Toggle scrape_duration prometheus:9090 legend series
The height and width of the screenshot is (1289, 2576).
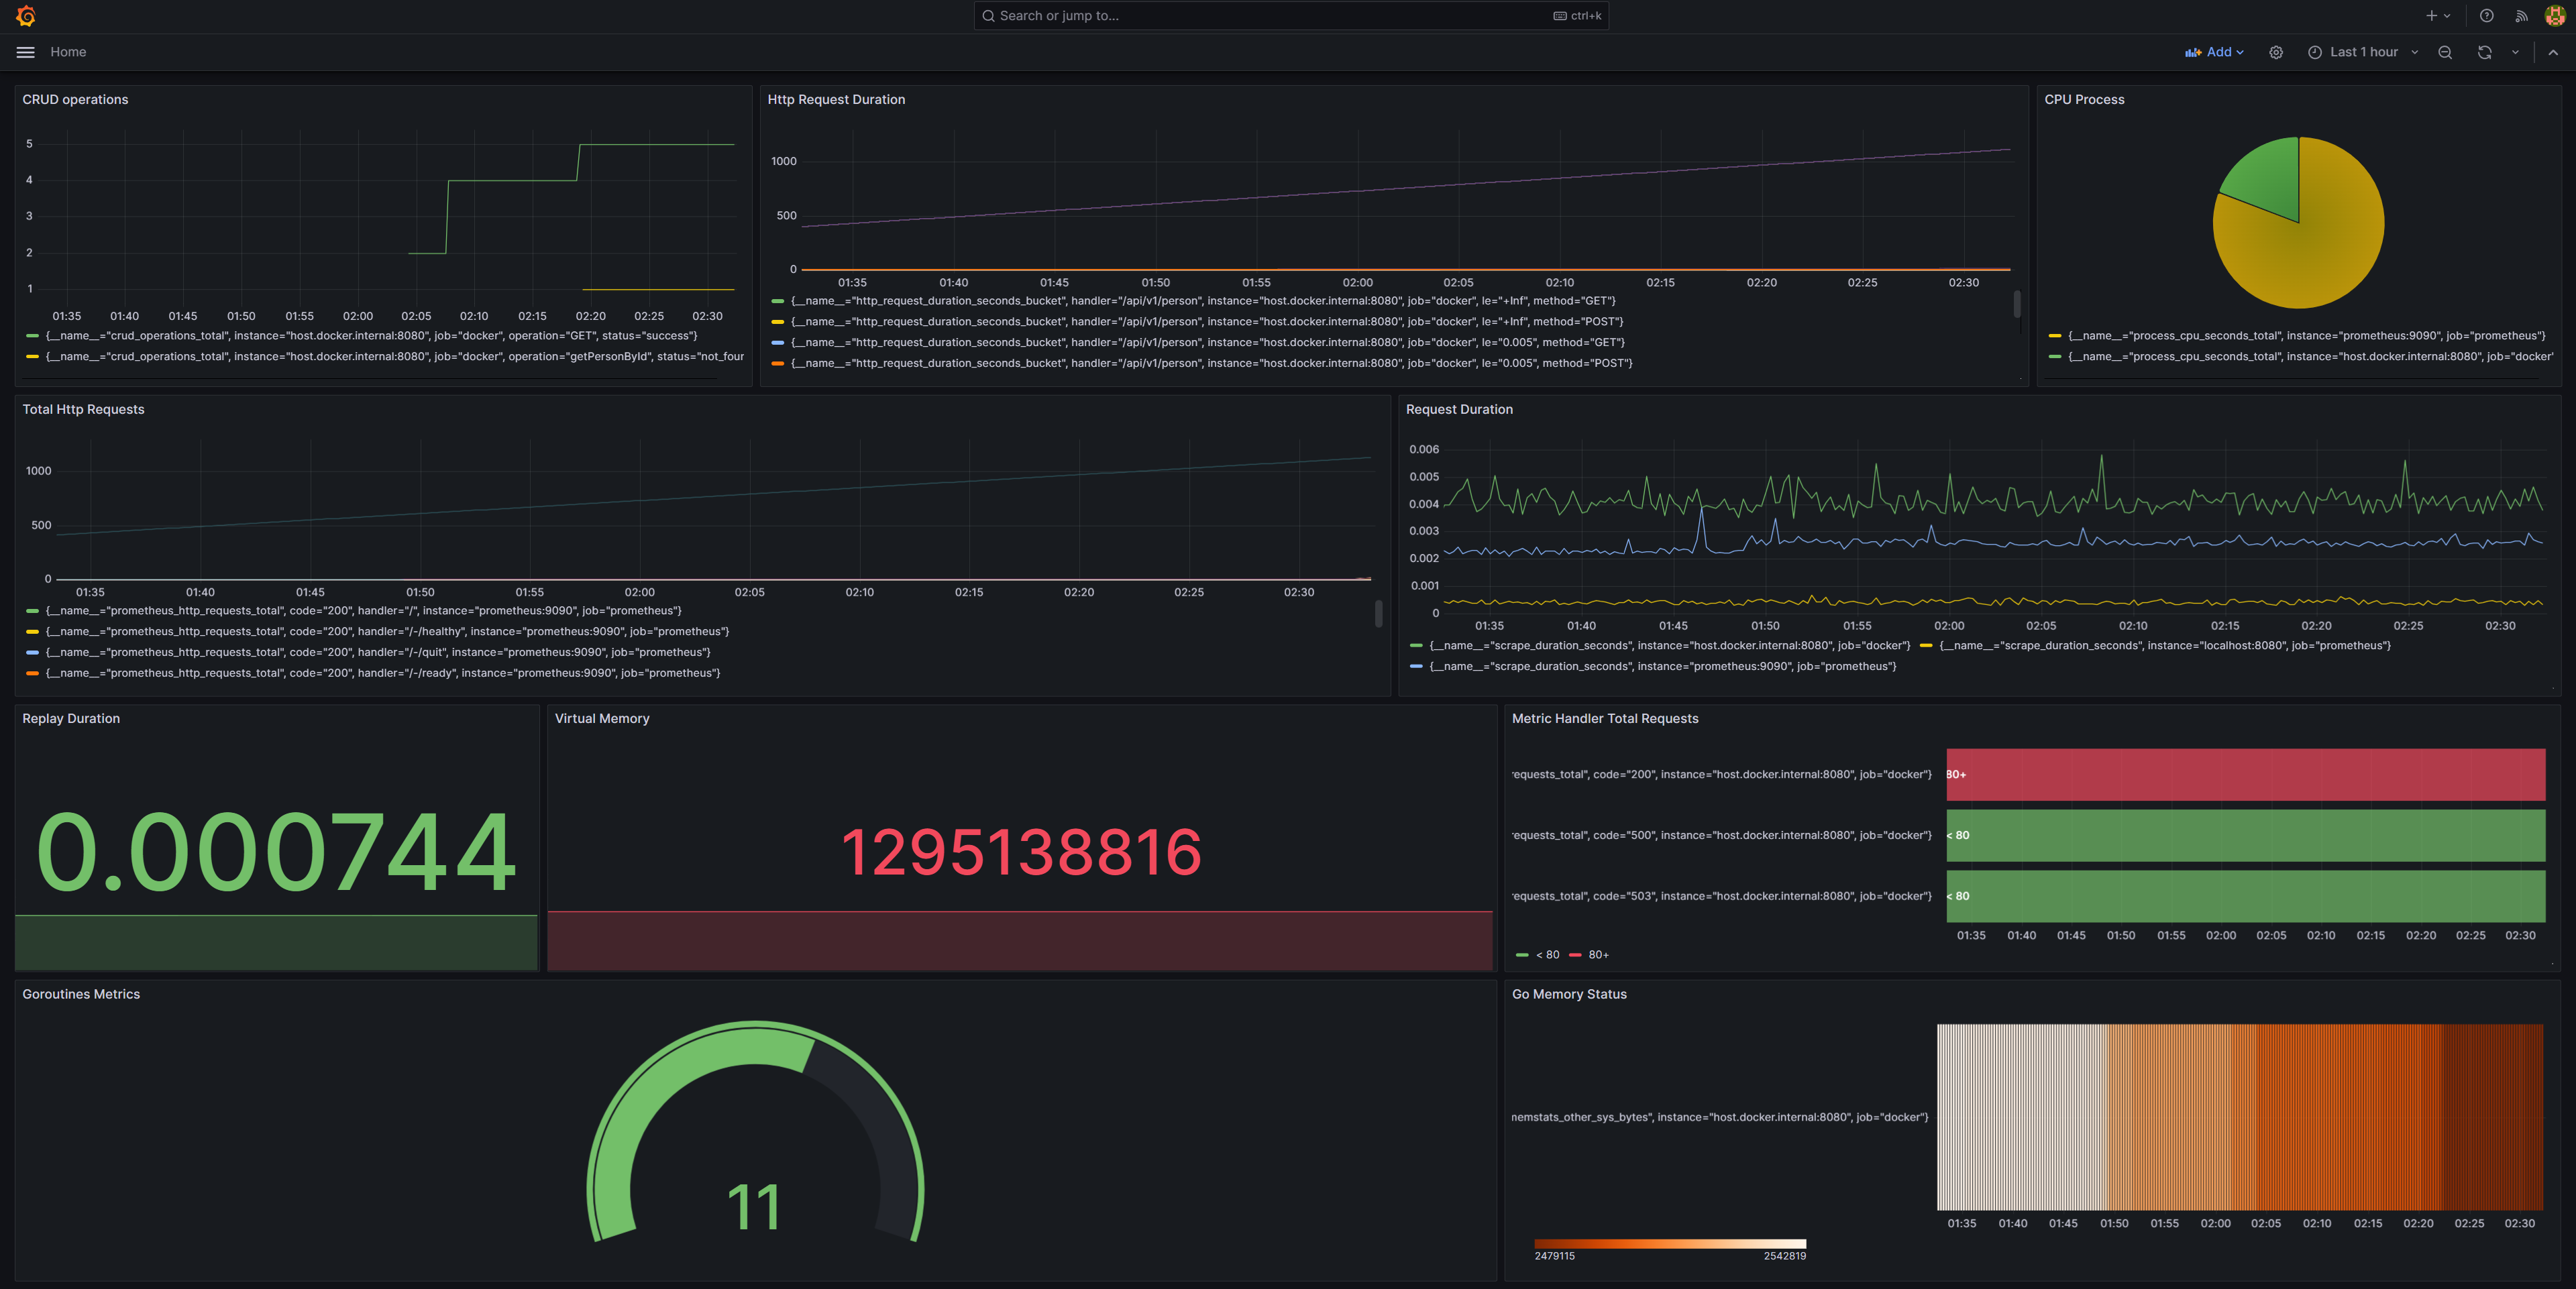(1661, 666)
